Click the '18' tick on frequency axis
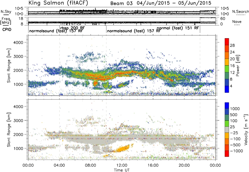This screenshot has height=172, width=249. pos(21,19)
